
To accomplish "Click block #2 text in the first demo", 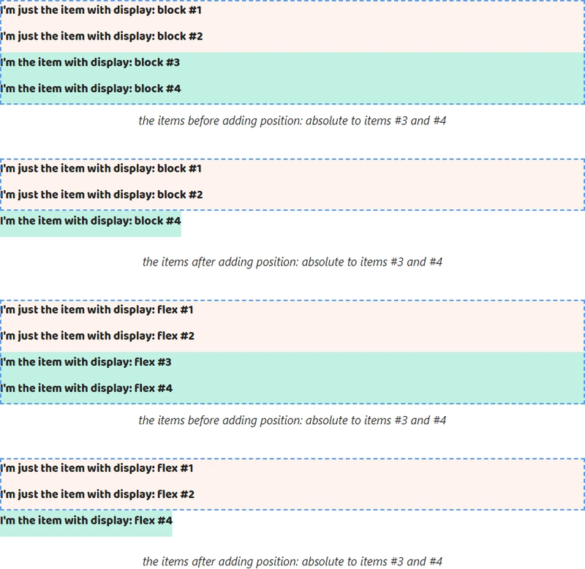I will pos(102,36).
